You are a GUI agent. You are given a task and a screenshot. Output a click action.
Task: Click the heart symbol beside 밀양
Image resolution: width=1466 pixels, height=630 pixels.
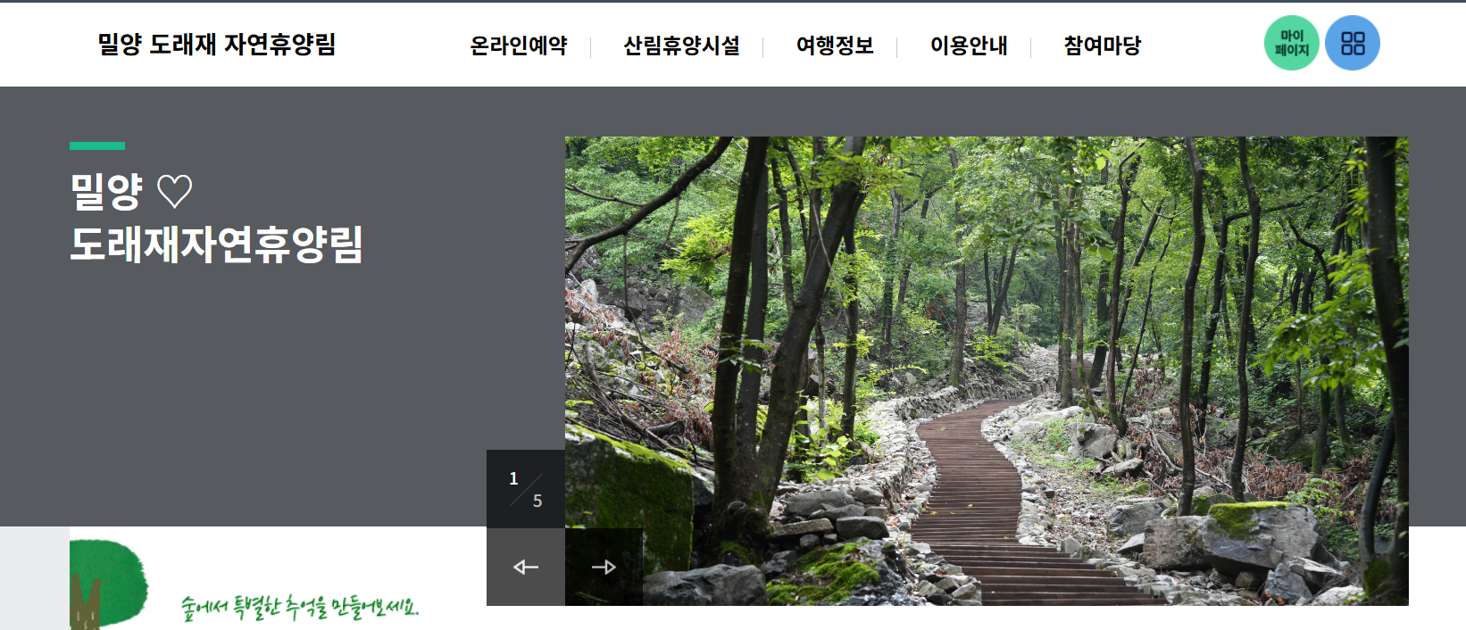pyautogui.click(x=174, y=191)
